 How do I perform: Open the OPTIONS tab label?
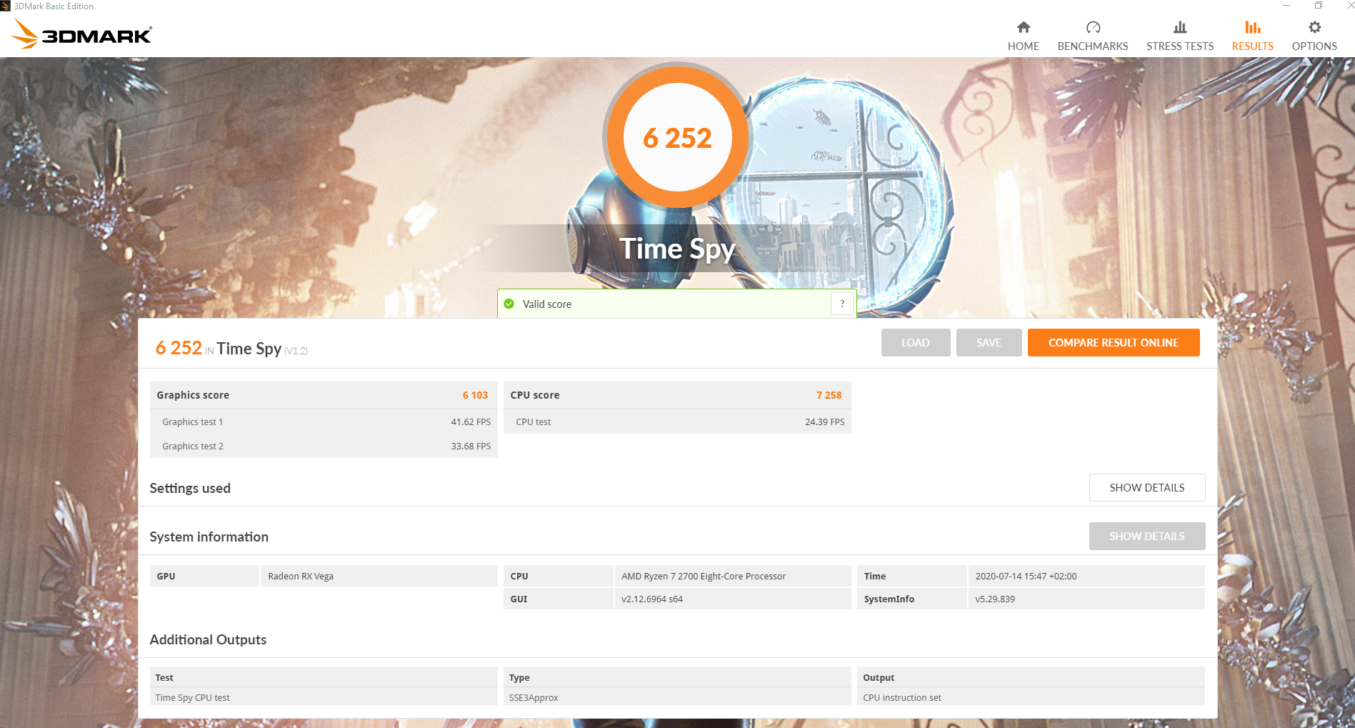click(1314, 46)
